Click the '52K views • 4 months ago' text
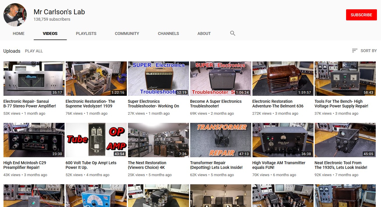The image size is (381, 207). coord(88,175)
